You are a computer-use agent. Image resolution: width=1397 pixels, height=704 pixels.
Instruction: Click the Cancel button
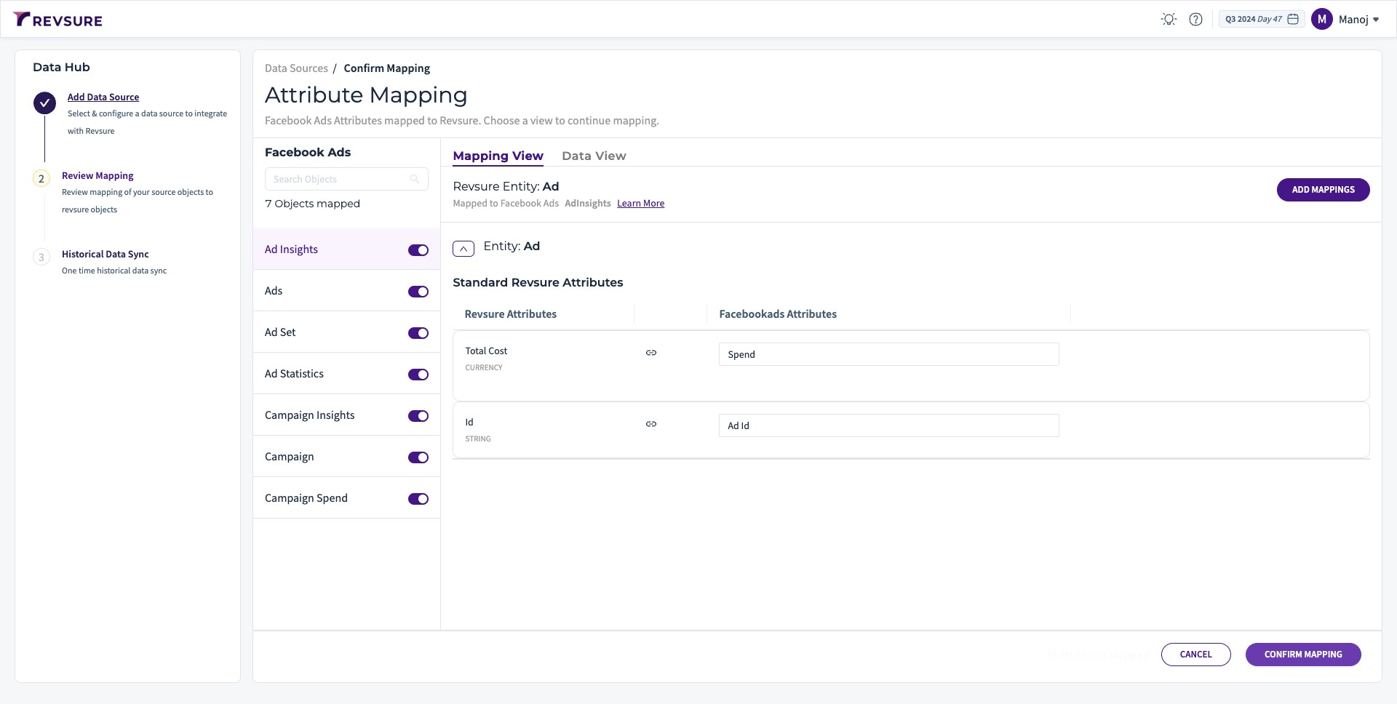[x=1195, y=655]
